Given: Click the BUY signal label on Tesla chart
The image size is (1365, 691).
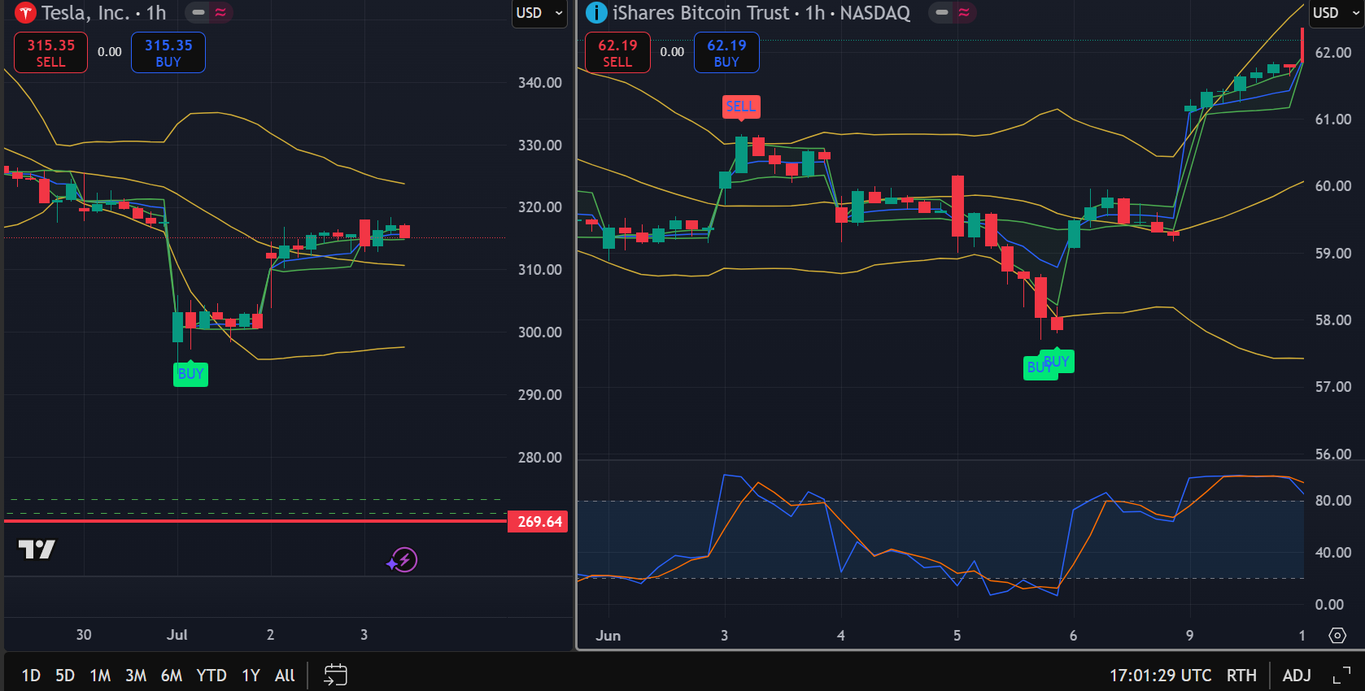Looking at the screenshot, I should 190,374.
